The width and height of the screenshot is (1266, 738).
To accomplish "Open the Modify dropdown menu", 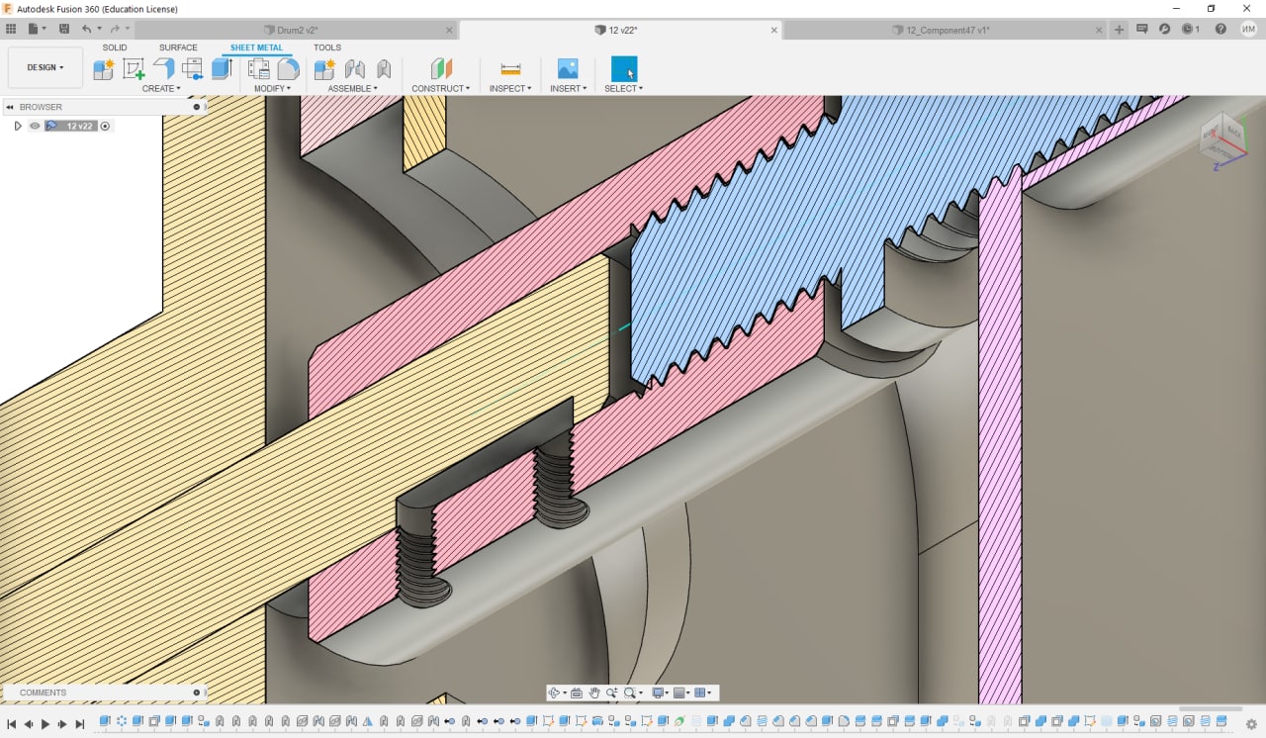I will click(x=272, y=89).
